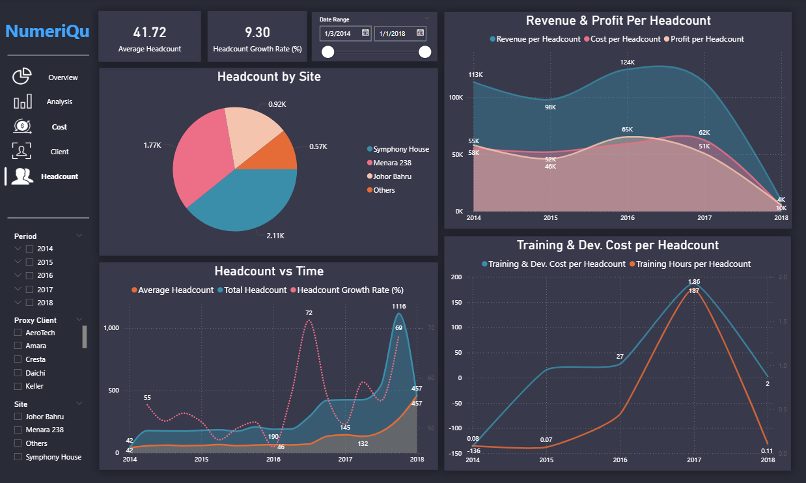
Task: Open the Proxy Client slicer dropdown arrow
Action: (79, 320)
